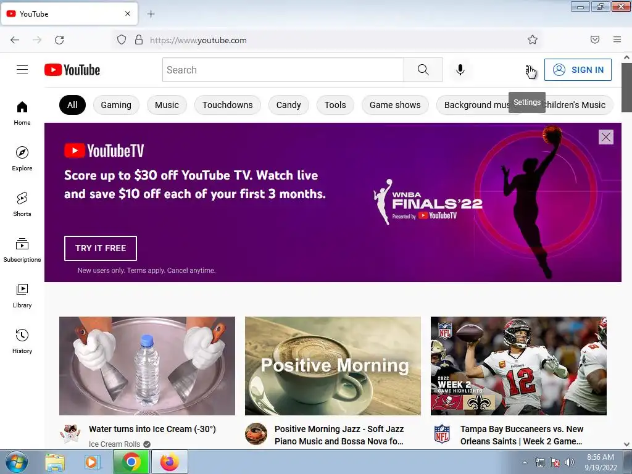Open NFL channel avatar
The image size is (632, 474).
(x=442, y=434)
